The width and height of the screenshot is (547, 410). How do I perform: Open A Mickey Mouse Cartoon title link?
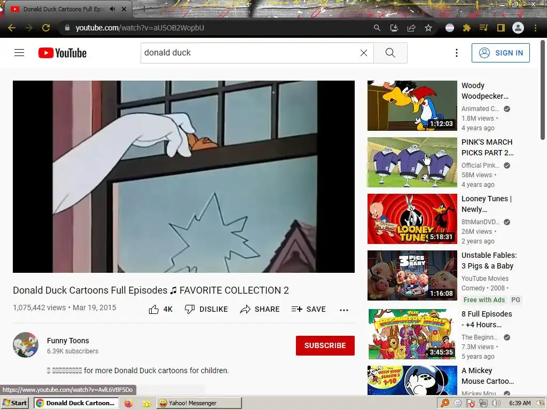point(488,376)
